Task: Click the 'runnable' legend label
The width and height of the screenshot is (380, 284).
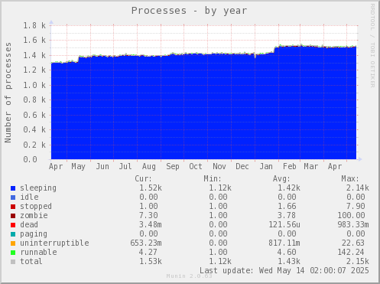Action: pos(38,253)
